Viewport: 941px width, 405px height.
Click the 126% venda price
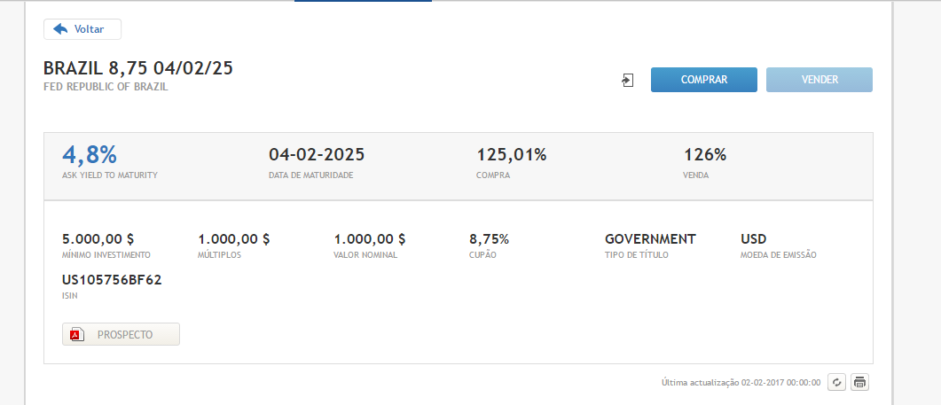point(705,155)
